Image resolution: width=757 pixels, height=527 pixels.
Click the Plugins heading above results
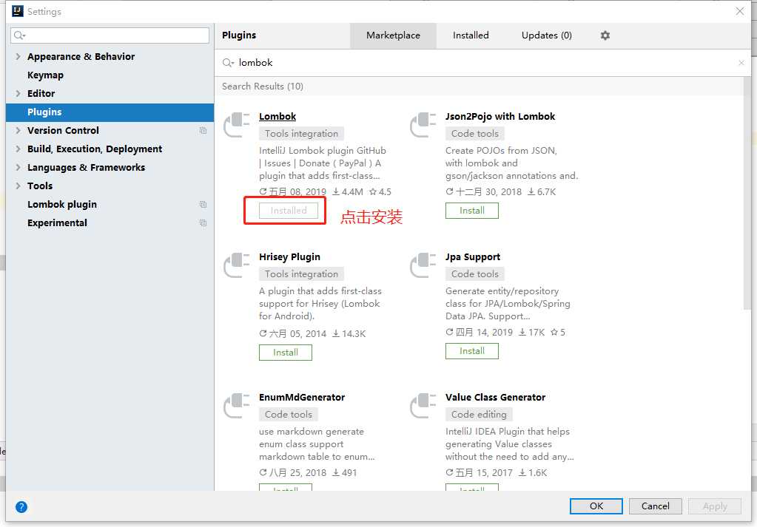239,35
